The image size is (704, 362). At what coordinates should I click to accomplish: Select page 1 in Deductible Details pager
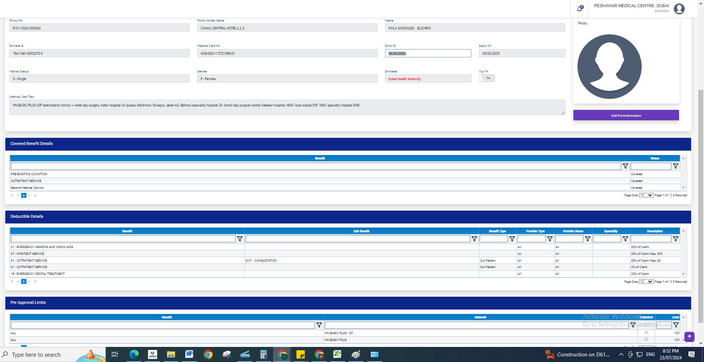[x=24, y=282]
